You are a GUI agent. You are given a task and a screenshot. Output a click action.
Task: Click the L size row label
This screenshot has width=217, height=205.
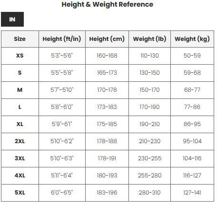tap(20, 107)
